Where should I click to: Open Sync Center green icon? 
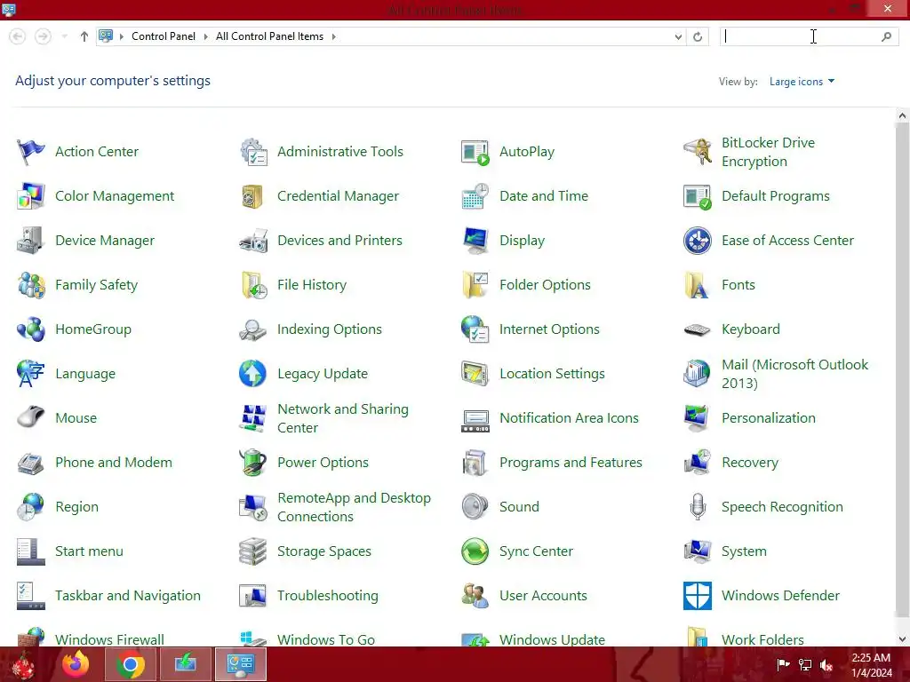click(x=475, y=551)
